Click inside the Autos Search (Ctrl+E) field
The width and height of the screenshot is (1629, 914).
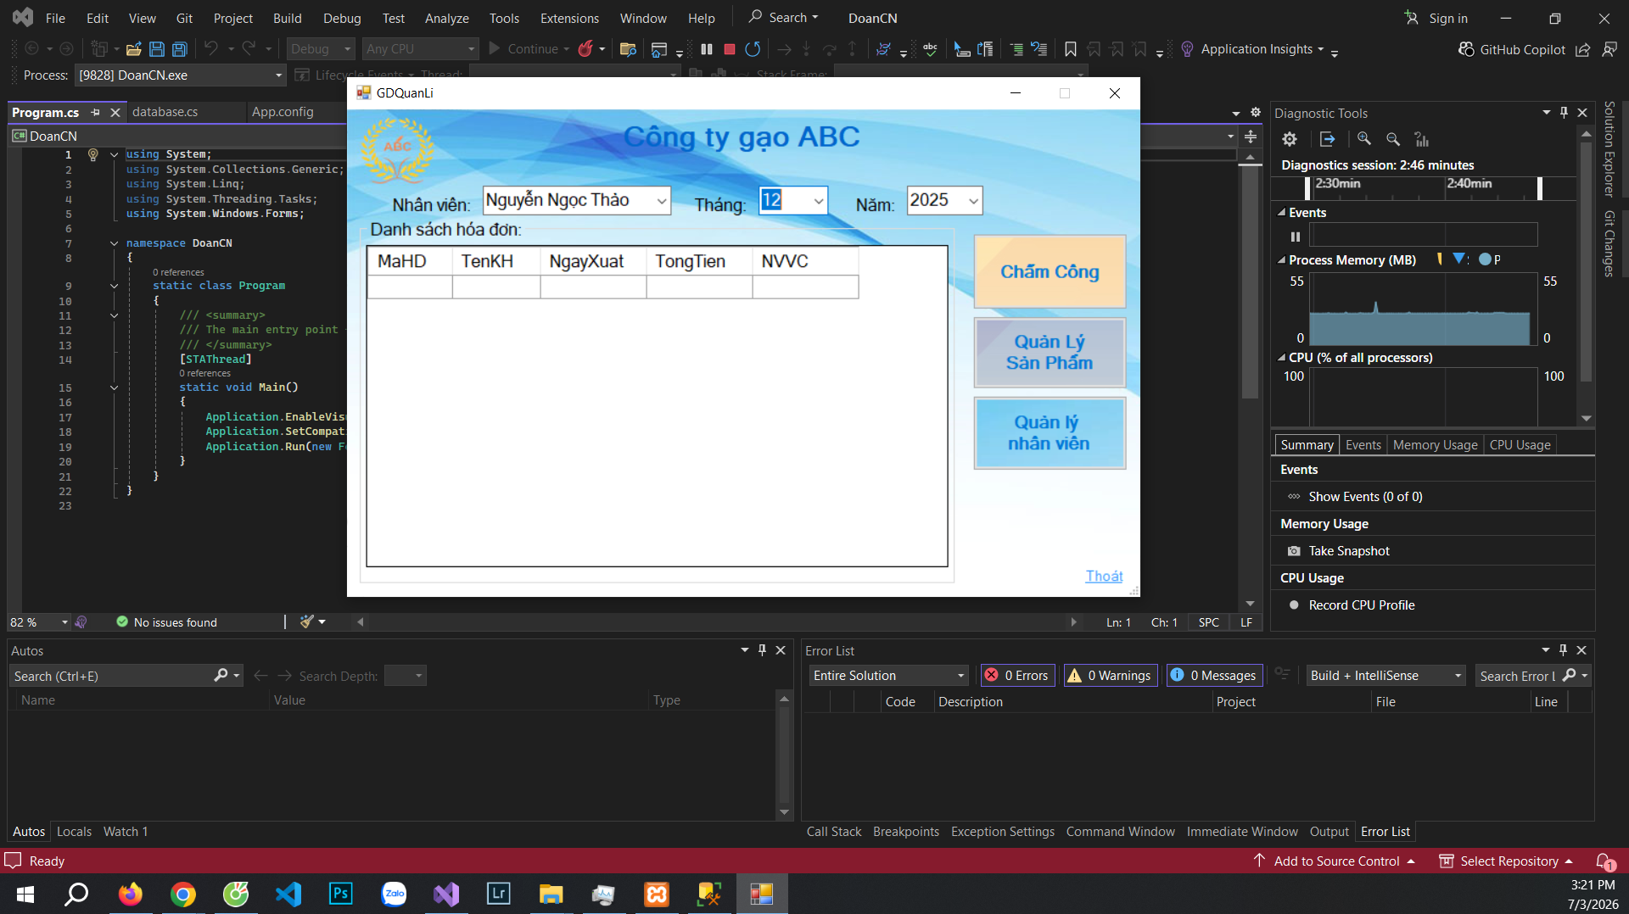point(110,676)
